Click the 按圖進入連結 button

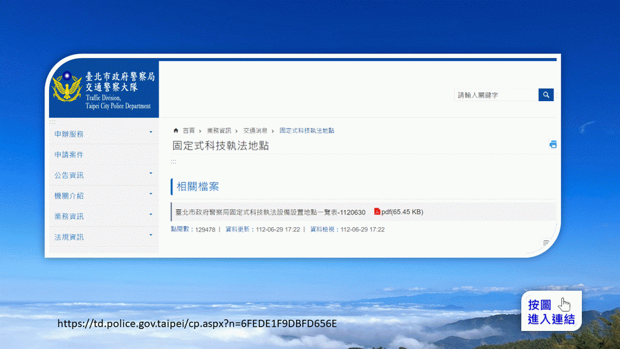551,312
